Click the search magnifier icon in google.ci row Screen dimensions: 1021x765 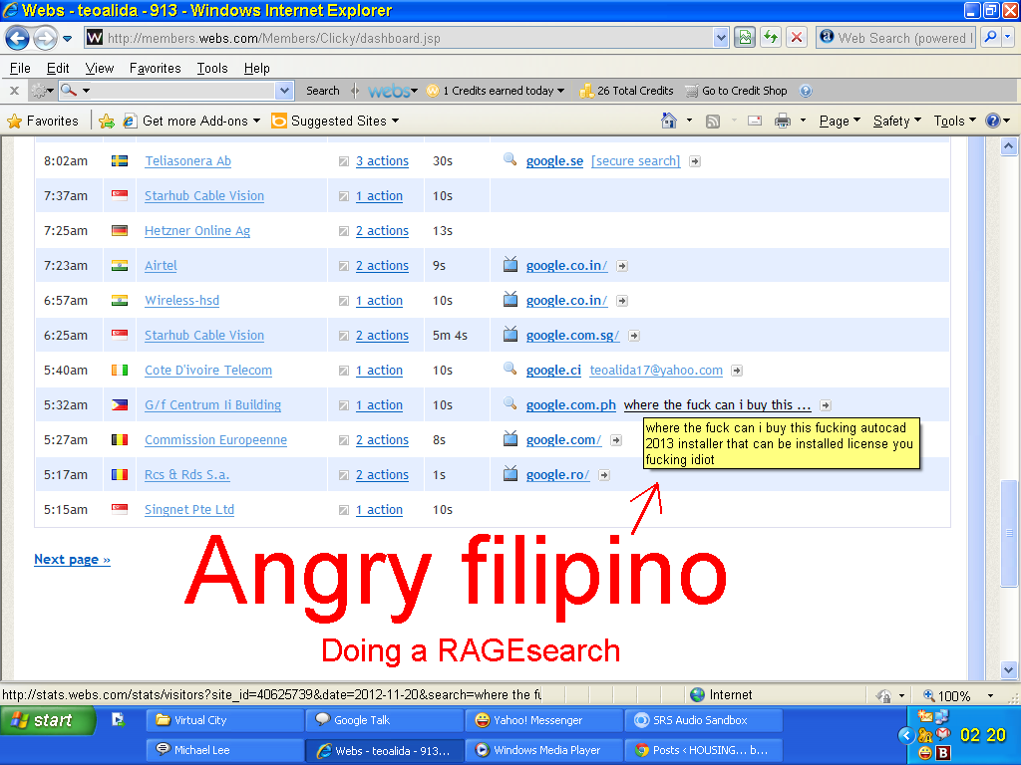pos(510,369)
